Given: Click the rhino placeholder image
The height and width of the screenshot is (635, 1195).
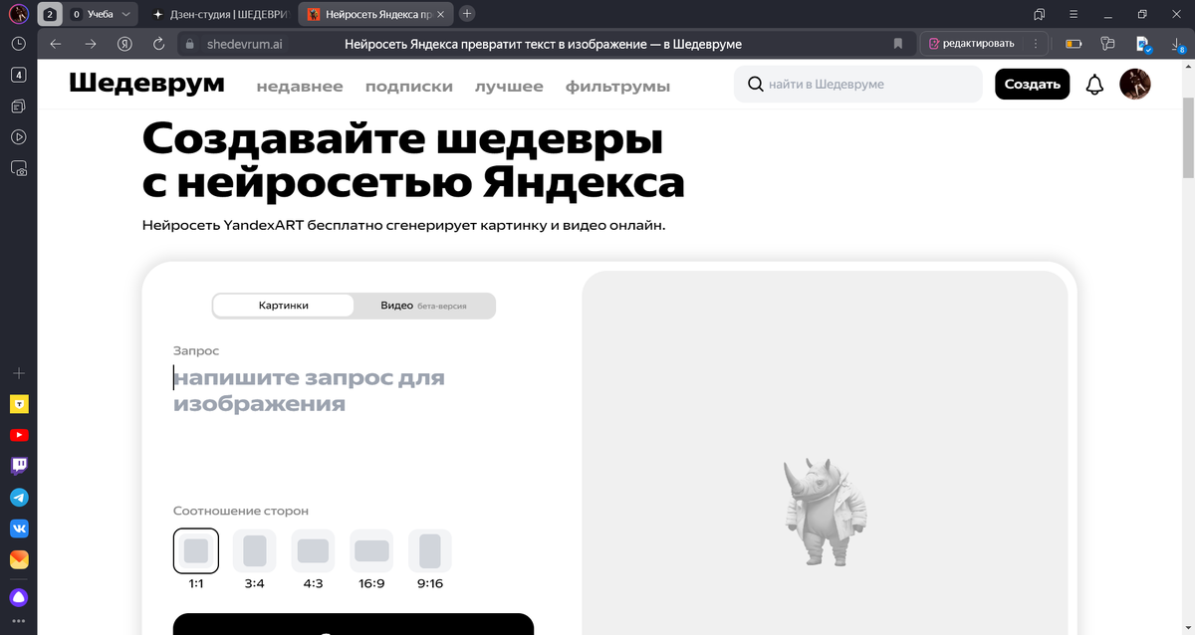Looking at the screenshot, I should point(824,514).
